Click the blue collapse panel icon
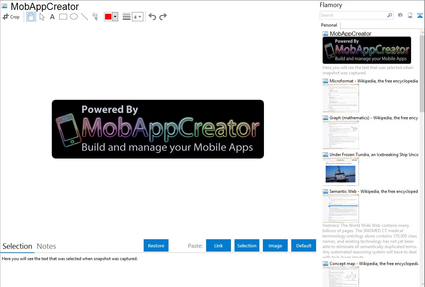 click(420, 15)
